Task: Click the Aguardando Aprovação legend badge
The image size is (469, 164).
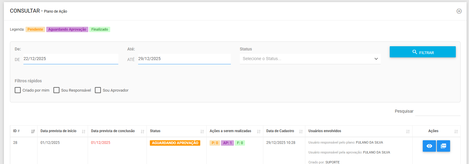Action: coord(67,29)
